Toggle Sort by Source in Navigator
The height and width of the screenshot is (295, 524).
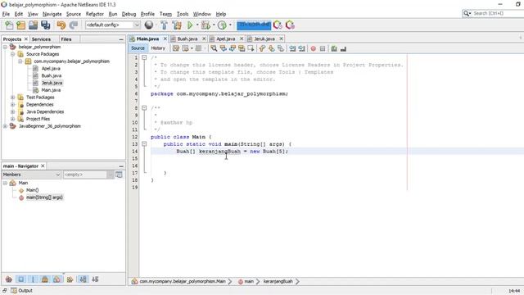95,279
